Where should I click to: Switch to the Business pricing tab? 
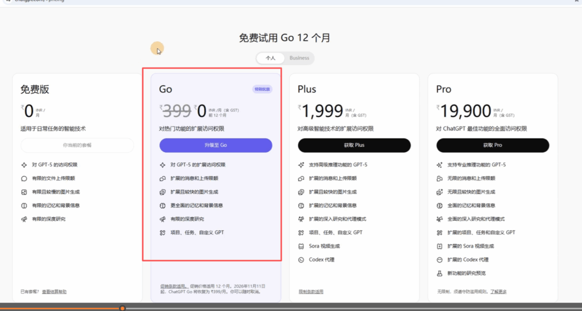click(x=299, y=58)
